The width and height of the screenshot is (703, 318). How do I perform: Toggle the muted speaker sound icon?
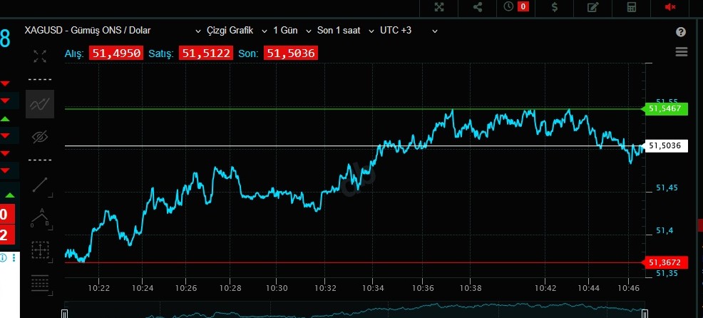tap(670, 7)
